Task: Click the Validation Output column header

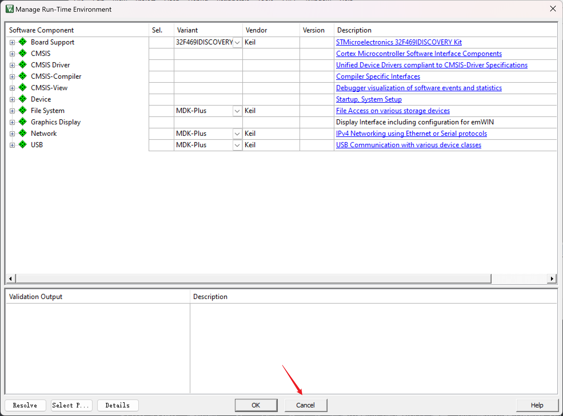Action: tap(98, 297)
